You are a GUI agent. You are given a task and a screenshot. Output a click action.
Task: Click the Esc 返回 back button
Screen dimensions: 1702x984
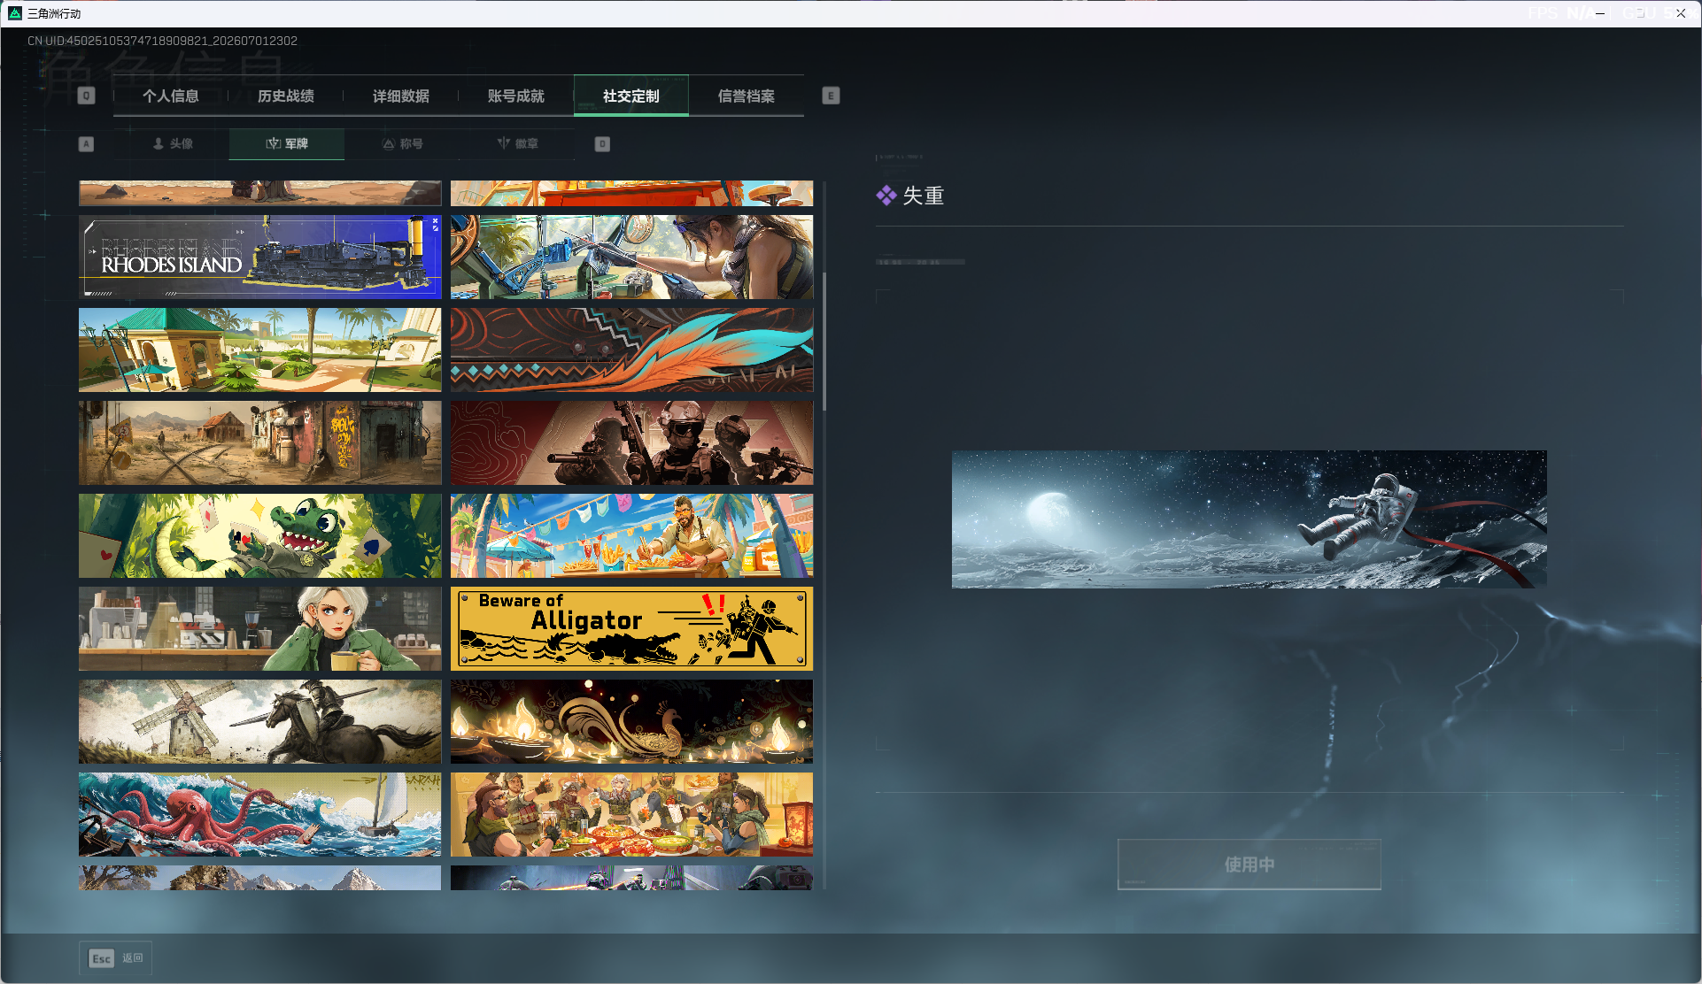tap(116, 957)
